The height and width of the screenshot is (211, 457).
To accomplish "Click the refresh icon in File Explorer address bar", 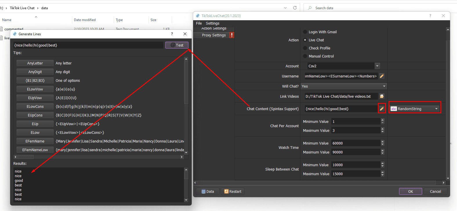I will pos(295,8).
